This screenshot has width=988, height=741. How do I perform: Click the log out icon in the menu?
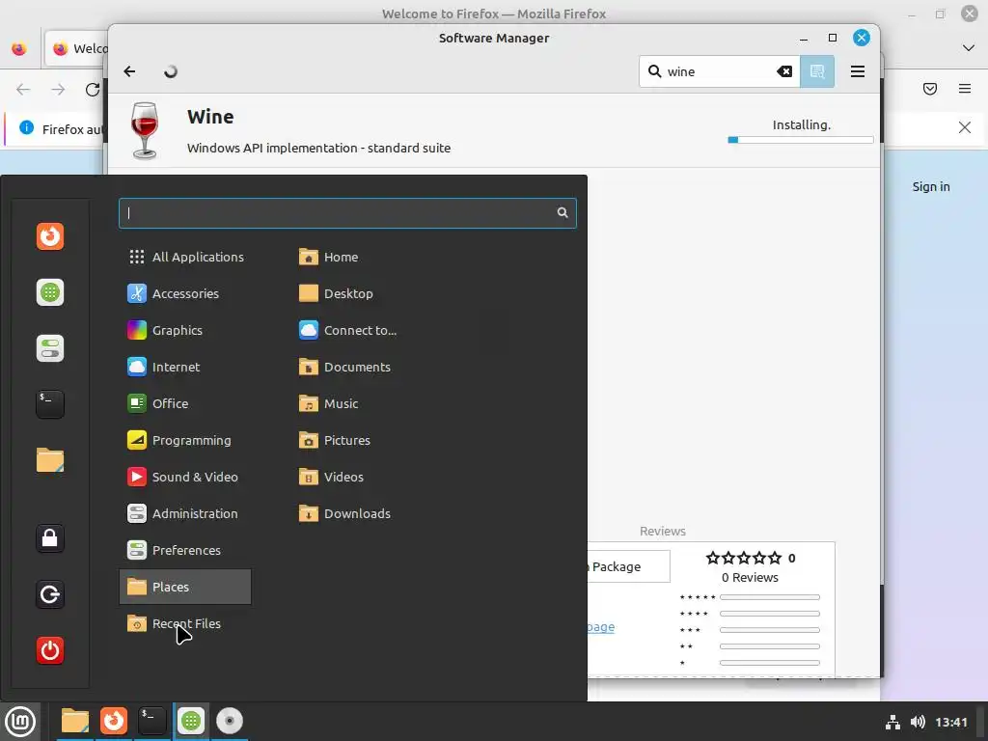pos(50,594)
